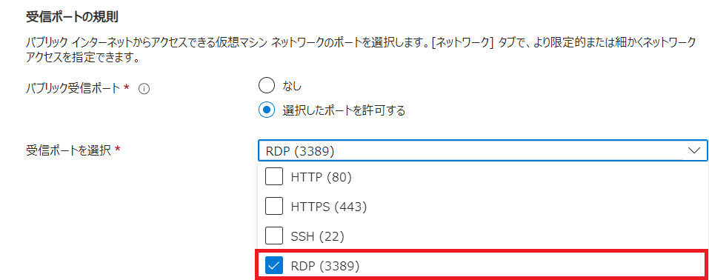
Task: Click the 選択したポートを許可する label text
Action: click(x=344, y=110)
